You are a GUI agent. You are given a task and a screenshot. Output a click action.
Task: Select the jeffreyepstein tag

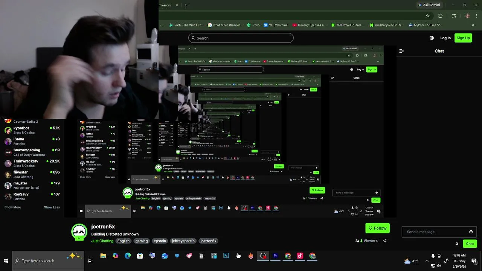pos(183,241)
